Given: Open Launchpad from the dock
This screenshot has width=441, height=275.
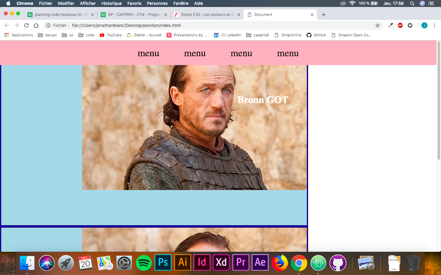Looking at the screenshot, I should pyautogui.click(x=66, y=262).
